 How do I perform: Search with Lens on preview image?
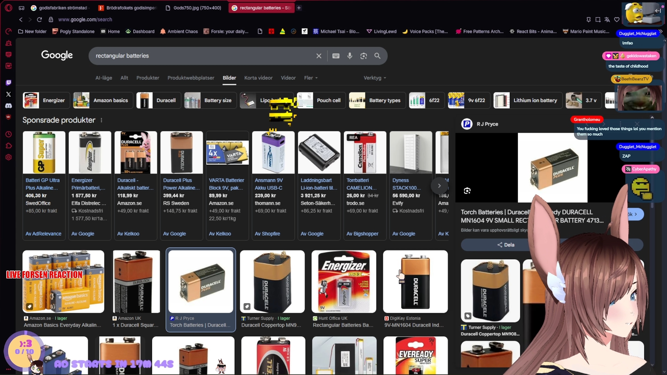tap(467, 191)
